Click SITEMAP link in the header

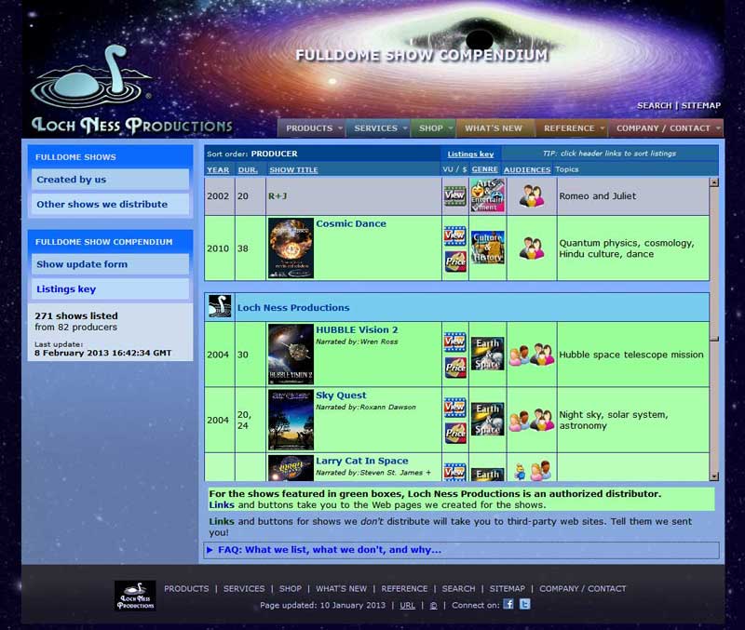pyautogui.click(x=701, y=105)
